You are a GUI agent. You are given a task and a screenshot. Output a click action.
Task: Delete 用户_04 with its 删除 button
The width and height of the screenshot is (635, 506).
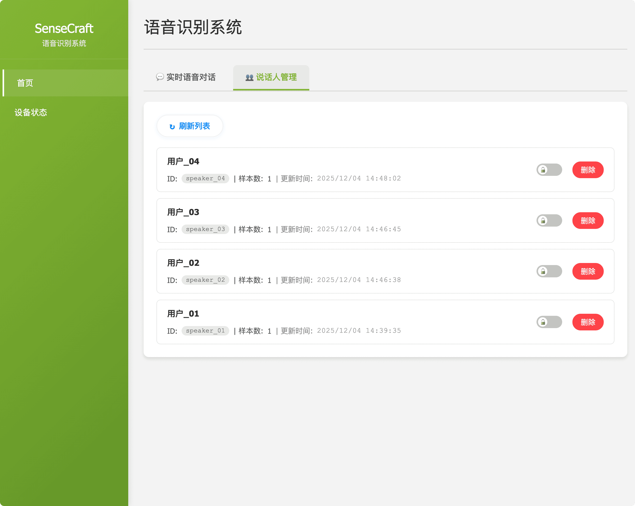click(x=588, y=169)
